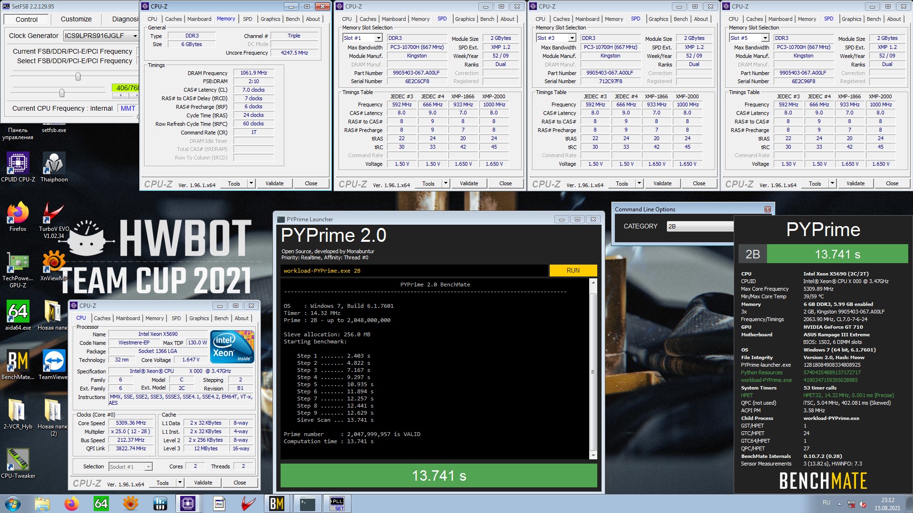Viewport: 913px width, 513px height.
Task: Open Mainboard tab in Xeon X5690 CPU-Z window
Action: 128,318
